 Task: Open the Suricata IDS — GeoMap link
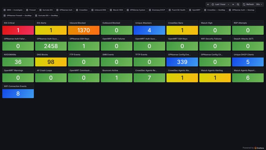click(46, 16)
